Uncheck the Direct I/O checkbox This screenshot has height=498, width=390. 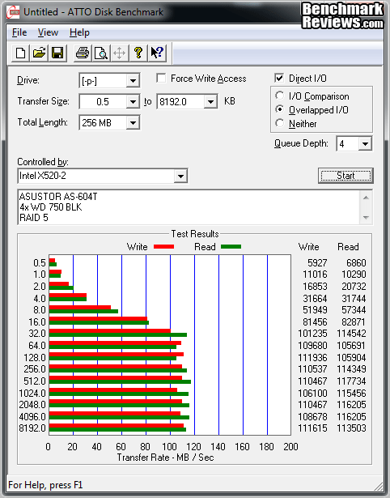[279, 78]
